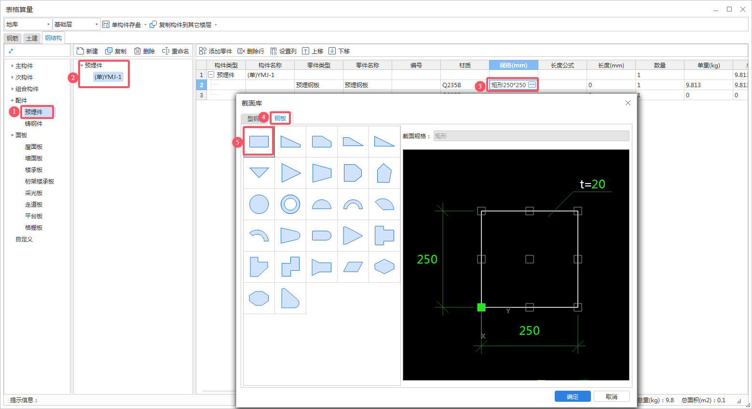Image resolution: width=752 pixels, height=409 pixels.
Task: Click 删除行 delete row toolbar item
Action: (x=251, y=51)
